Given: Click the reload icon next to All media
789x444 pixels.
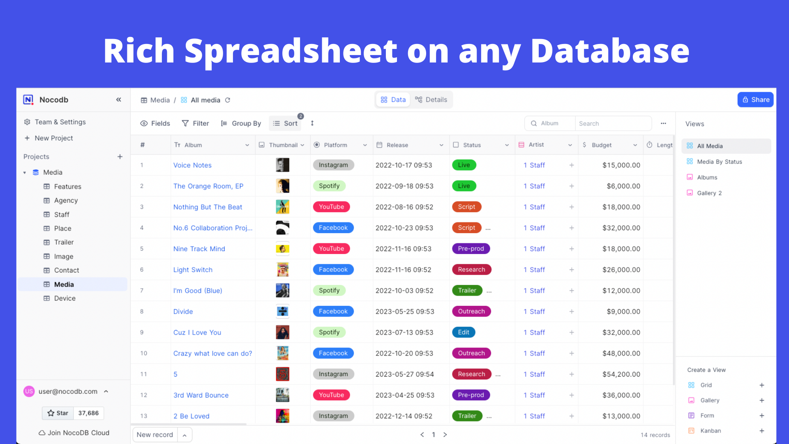Looking at the screenshot, I should [x=228, y=100].
